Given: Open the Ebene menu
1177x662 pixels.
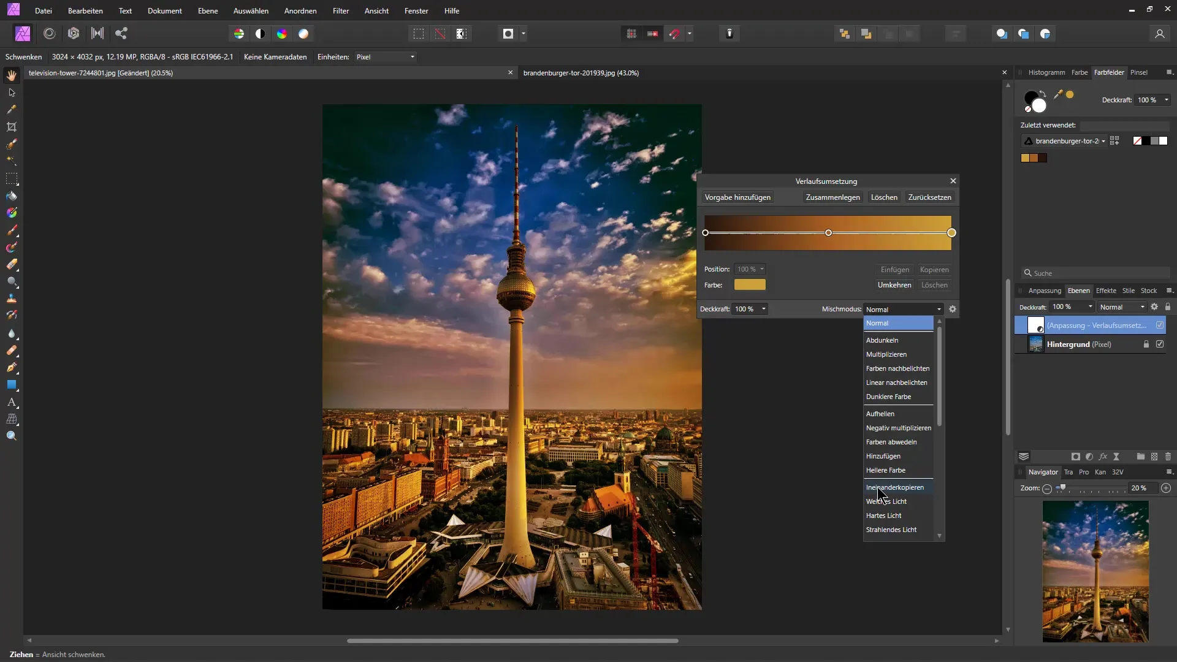Looking at the screenshot, I should (208, 11).
